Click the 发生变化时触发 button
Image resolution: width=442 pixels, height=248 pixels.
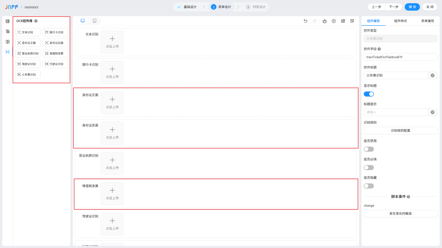(400, 213)
